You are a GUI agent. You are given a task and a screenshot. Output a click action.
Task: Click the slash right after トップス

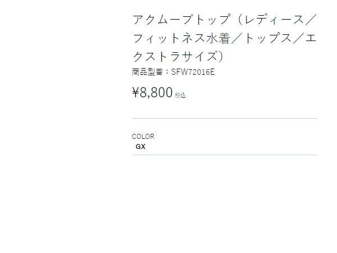point(300,39)
